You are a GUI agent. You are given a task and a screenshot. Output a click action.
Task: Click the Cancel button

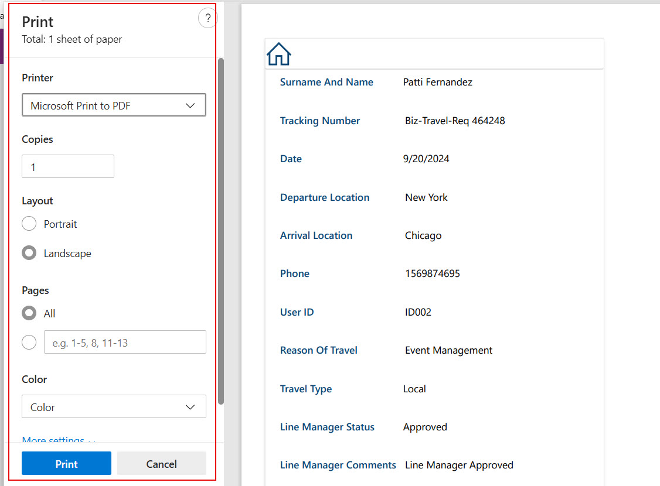[162, 463]
